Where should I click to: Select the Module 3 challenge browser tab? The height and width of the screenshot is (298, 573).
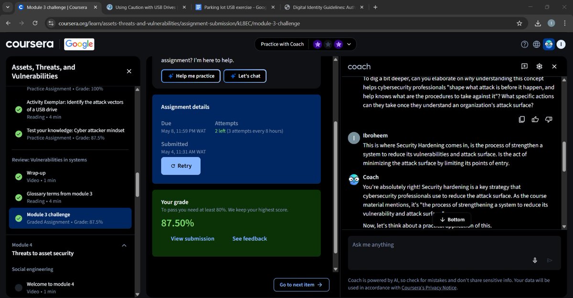click(56, 7)
